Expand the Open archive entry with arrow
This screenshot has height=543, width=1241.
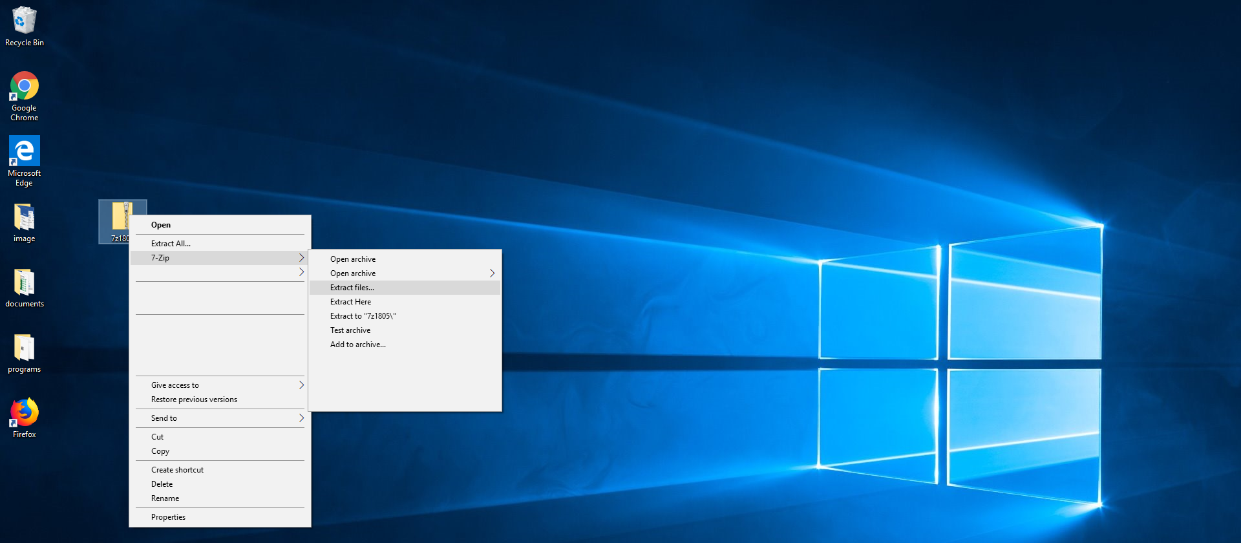tap(405, 273)
